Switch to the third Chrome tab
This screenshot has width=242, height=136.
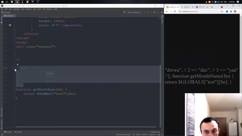click(x=202, y=7)
